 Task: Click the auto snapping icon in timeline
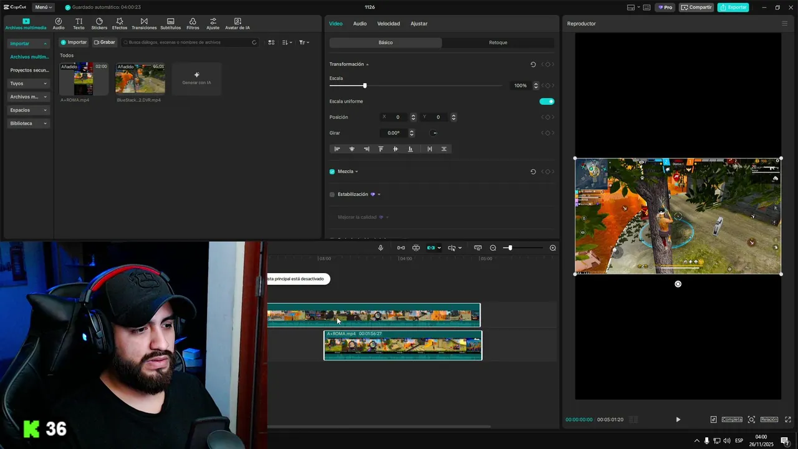(416, 248)
